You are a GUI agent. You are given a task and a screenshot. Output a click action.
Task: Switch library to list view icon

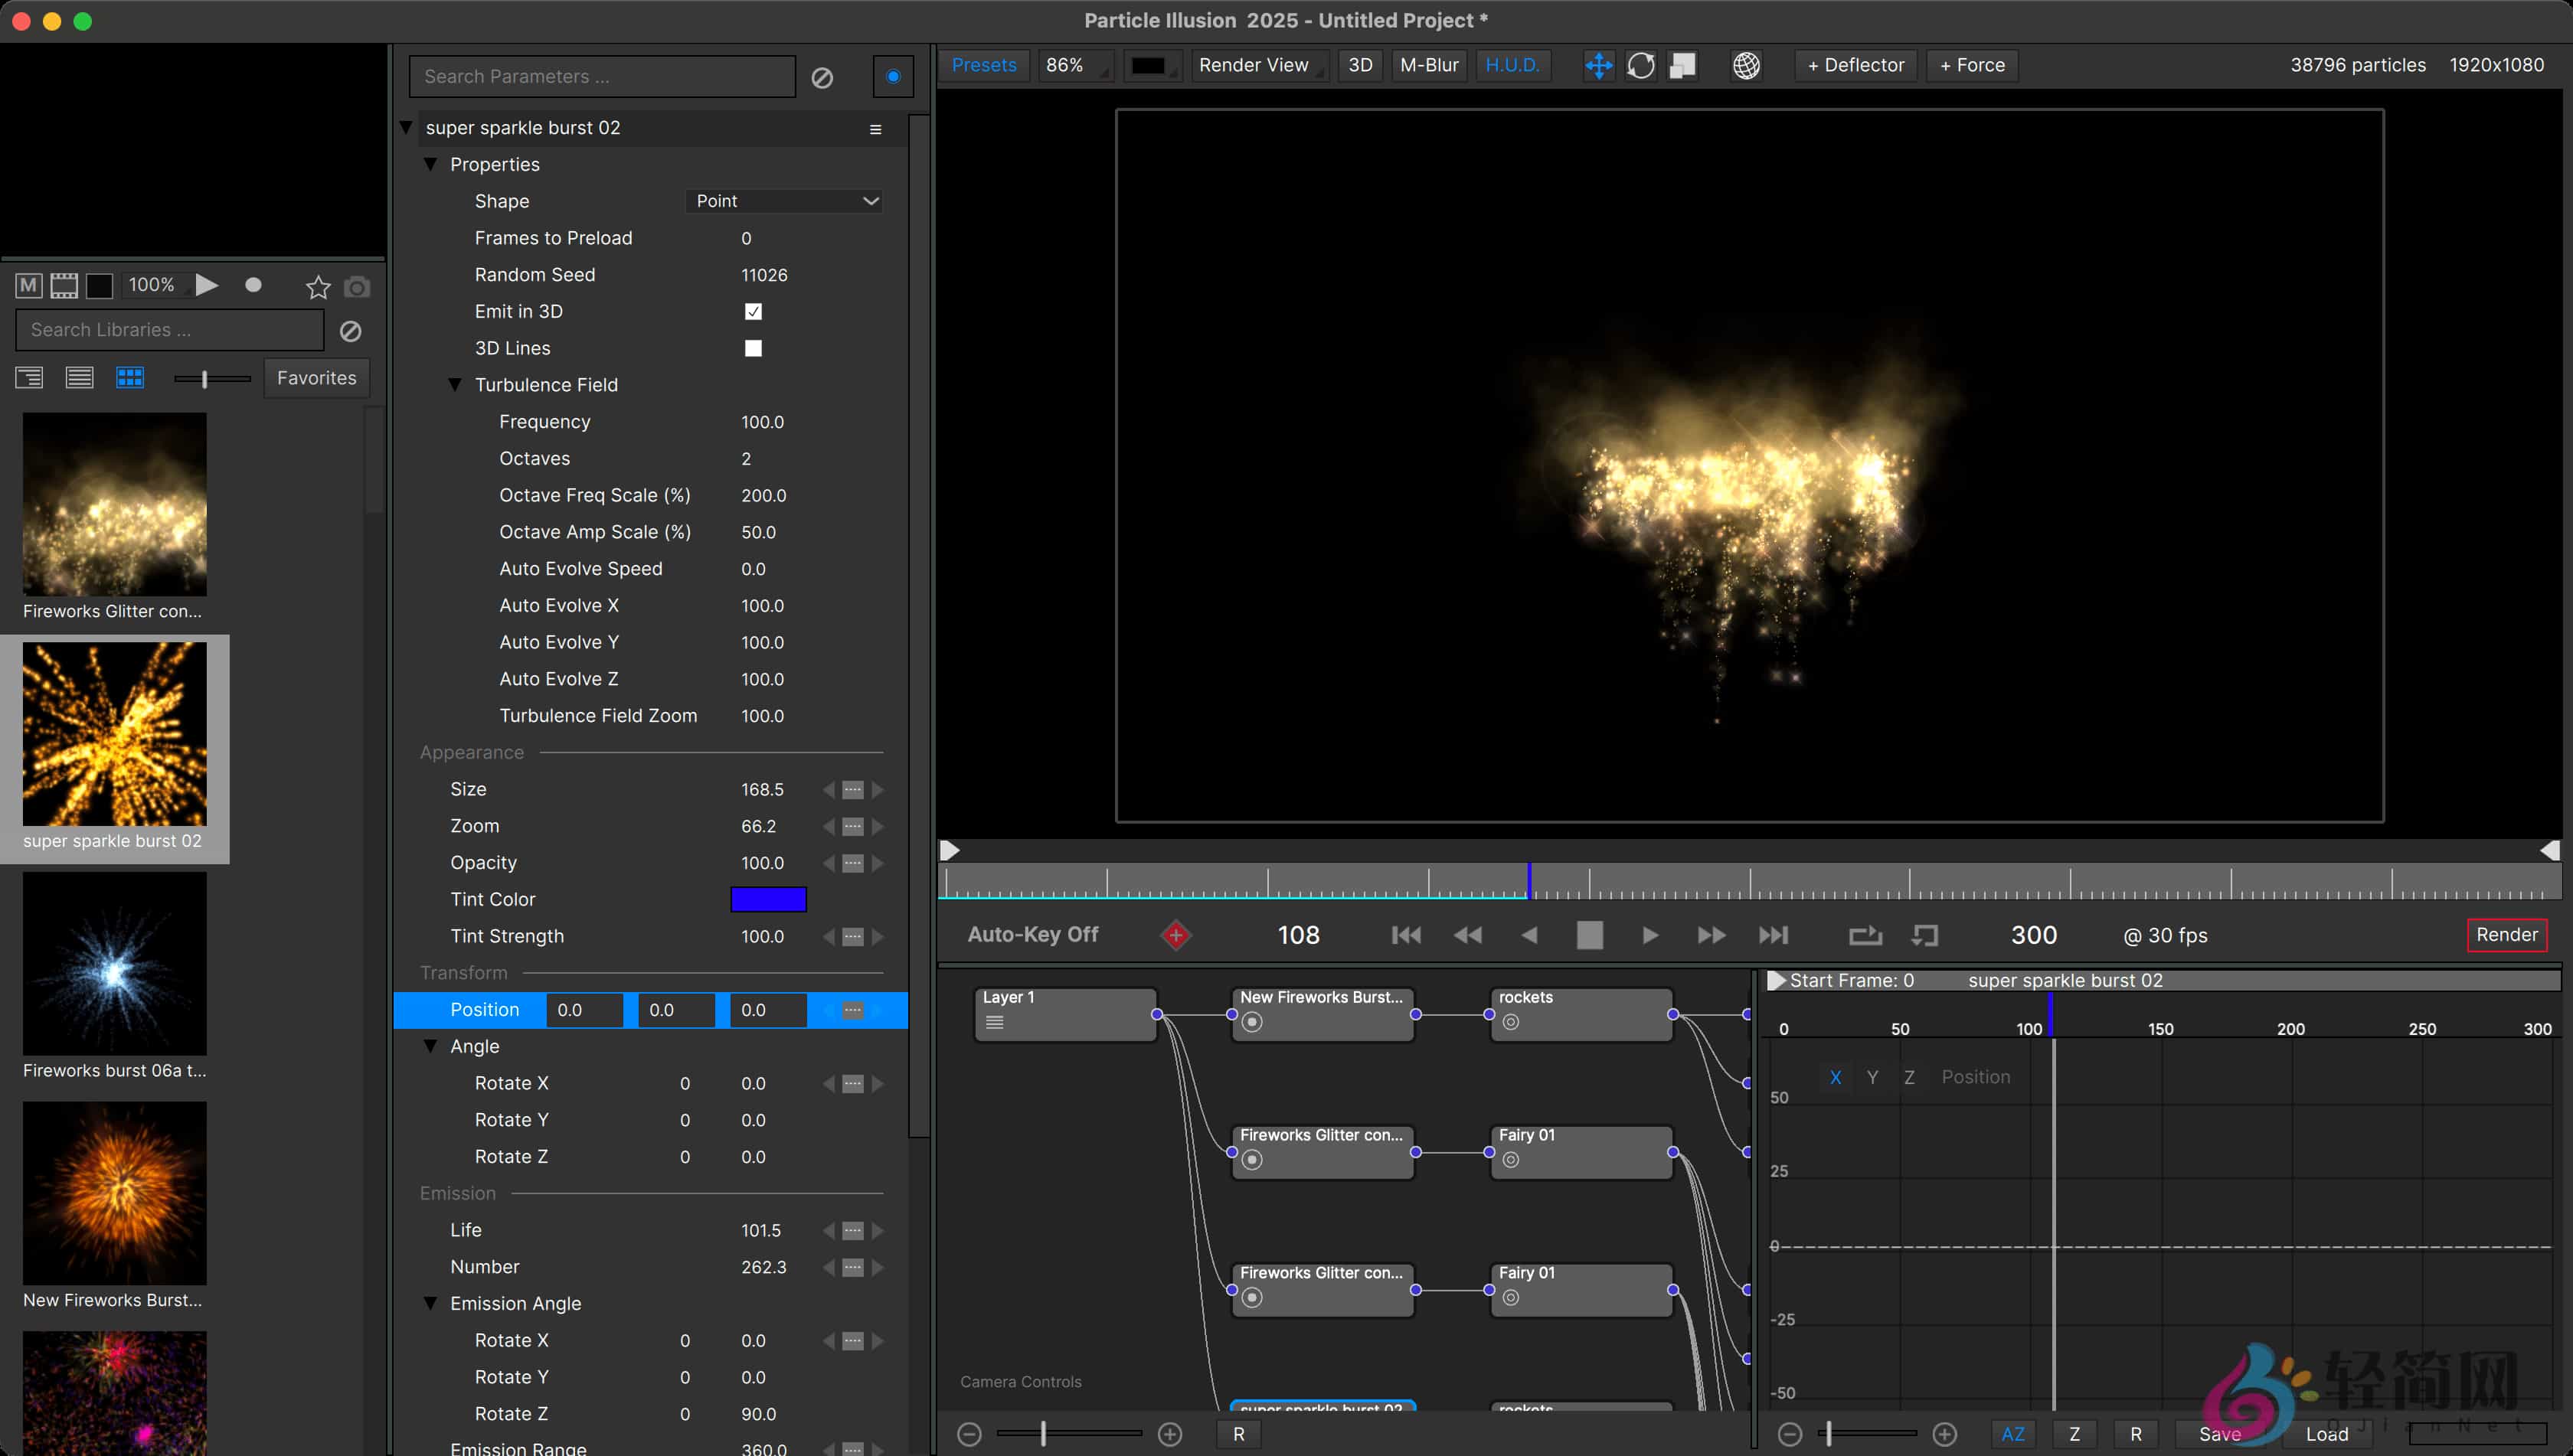79,378
